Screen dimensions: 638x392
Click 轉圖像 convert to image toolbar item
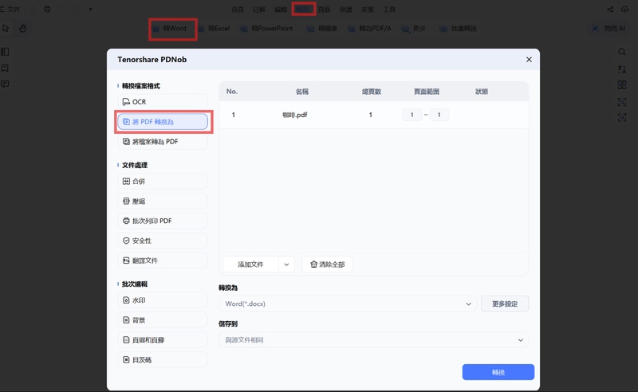322,29
